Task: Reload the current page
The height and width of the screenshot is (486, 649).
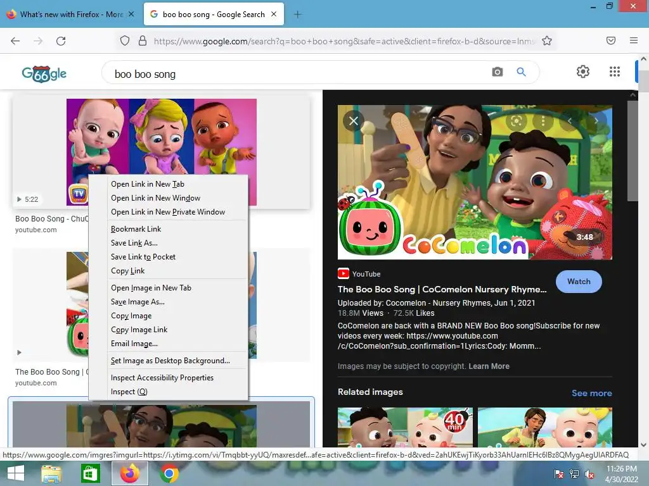Action: click(x=61, y=41)
